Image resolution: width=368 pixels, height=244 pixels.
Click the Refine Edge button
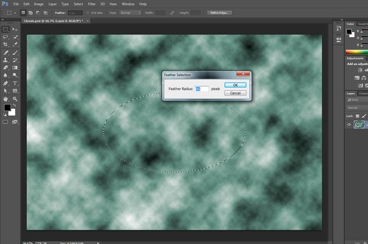(220, 13)
